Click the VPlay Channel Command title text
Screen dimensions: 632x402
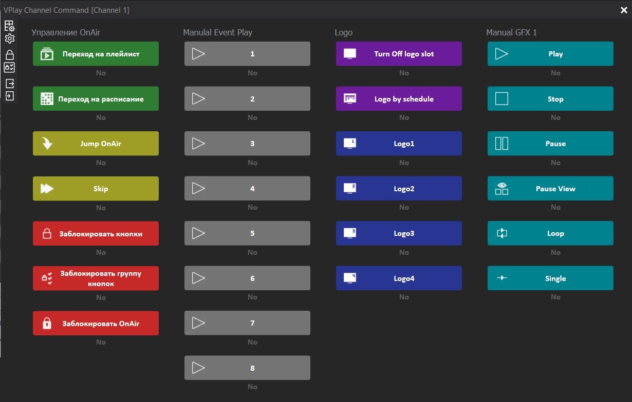tap(67, 10)
